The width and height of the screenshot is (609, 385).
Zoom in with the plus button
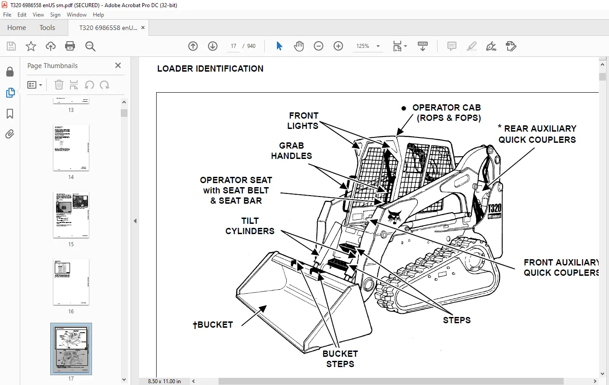338,46
